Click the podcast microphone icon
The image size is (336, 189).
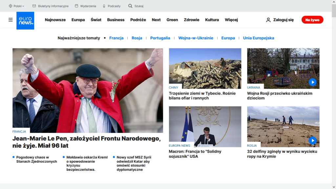[x=104, y=6]
